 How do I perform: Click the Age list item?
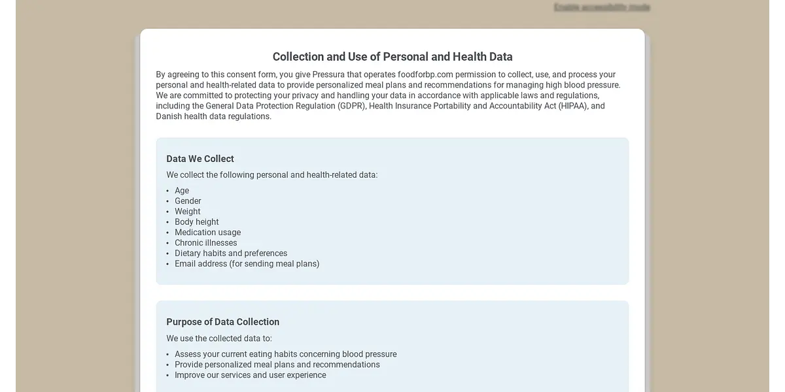coord(182,191)
